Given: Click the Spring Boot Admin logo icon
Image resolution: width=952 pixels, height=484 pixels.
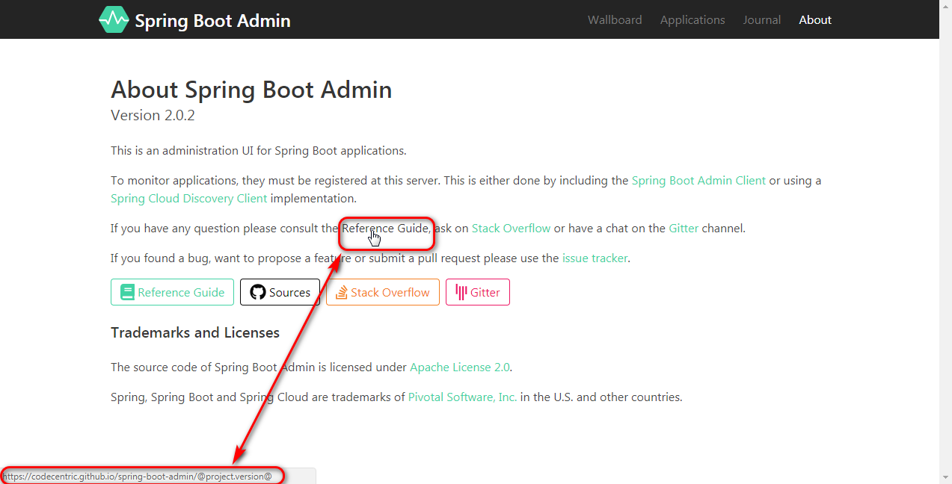Looking at the screenshot, I should 114,19.
